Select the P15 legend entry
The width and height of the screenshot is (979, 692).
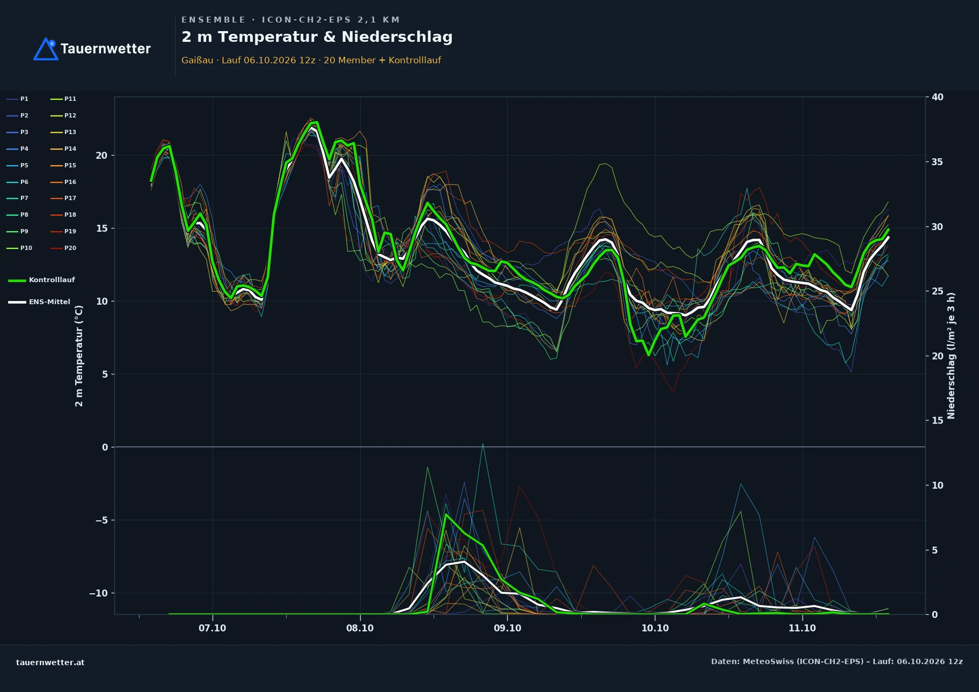(63, 165)
